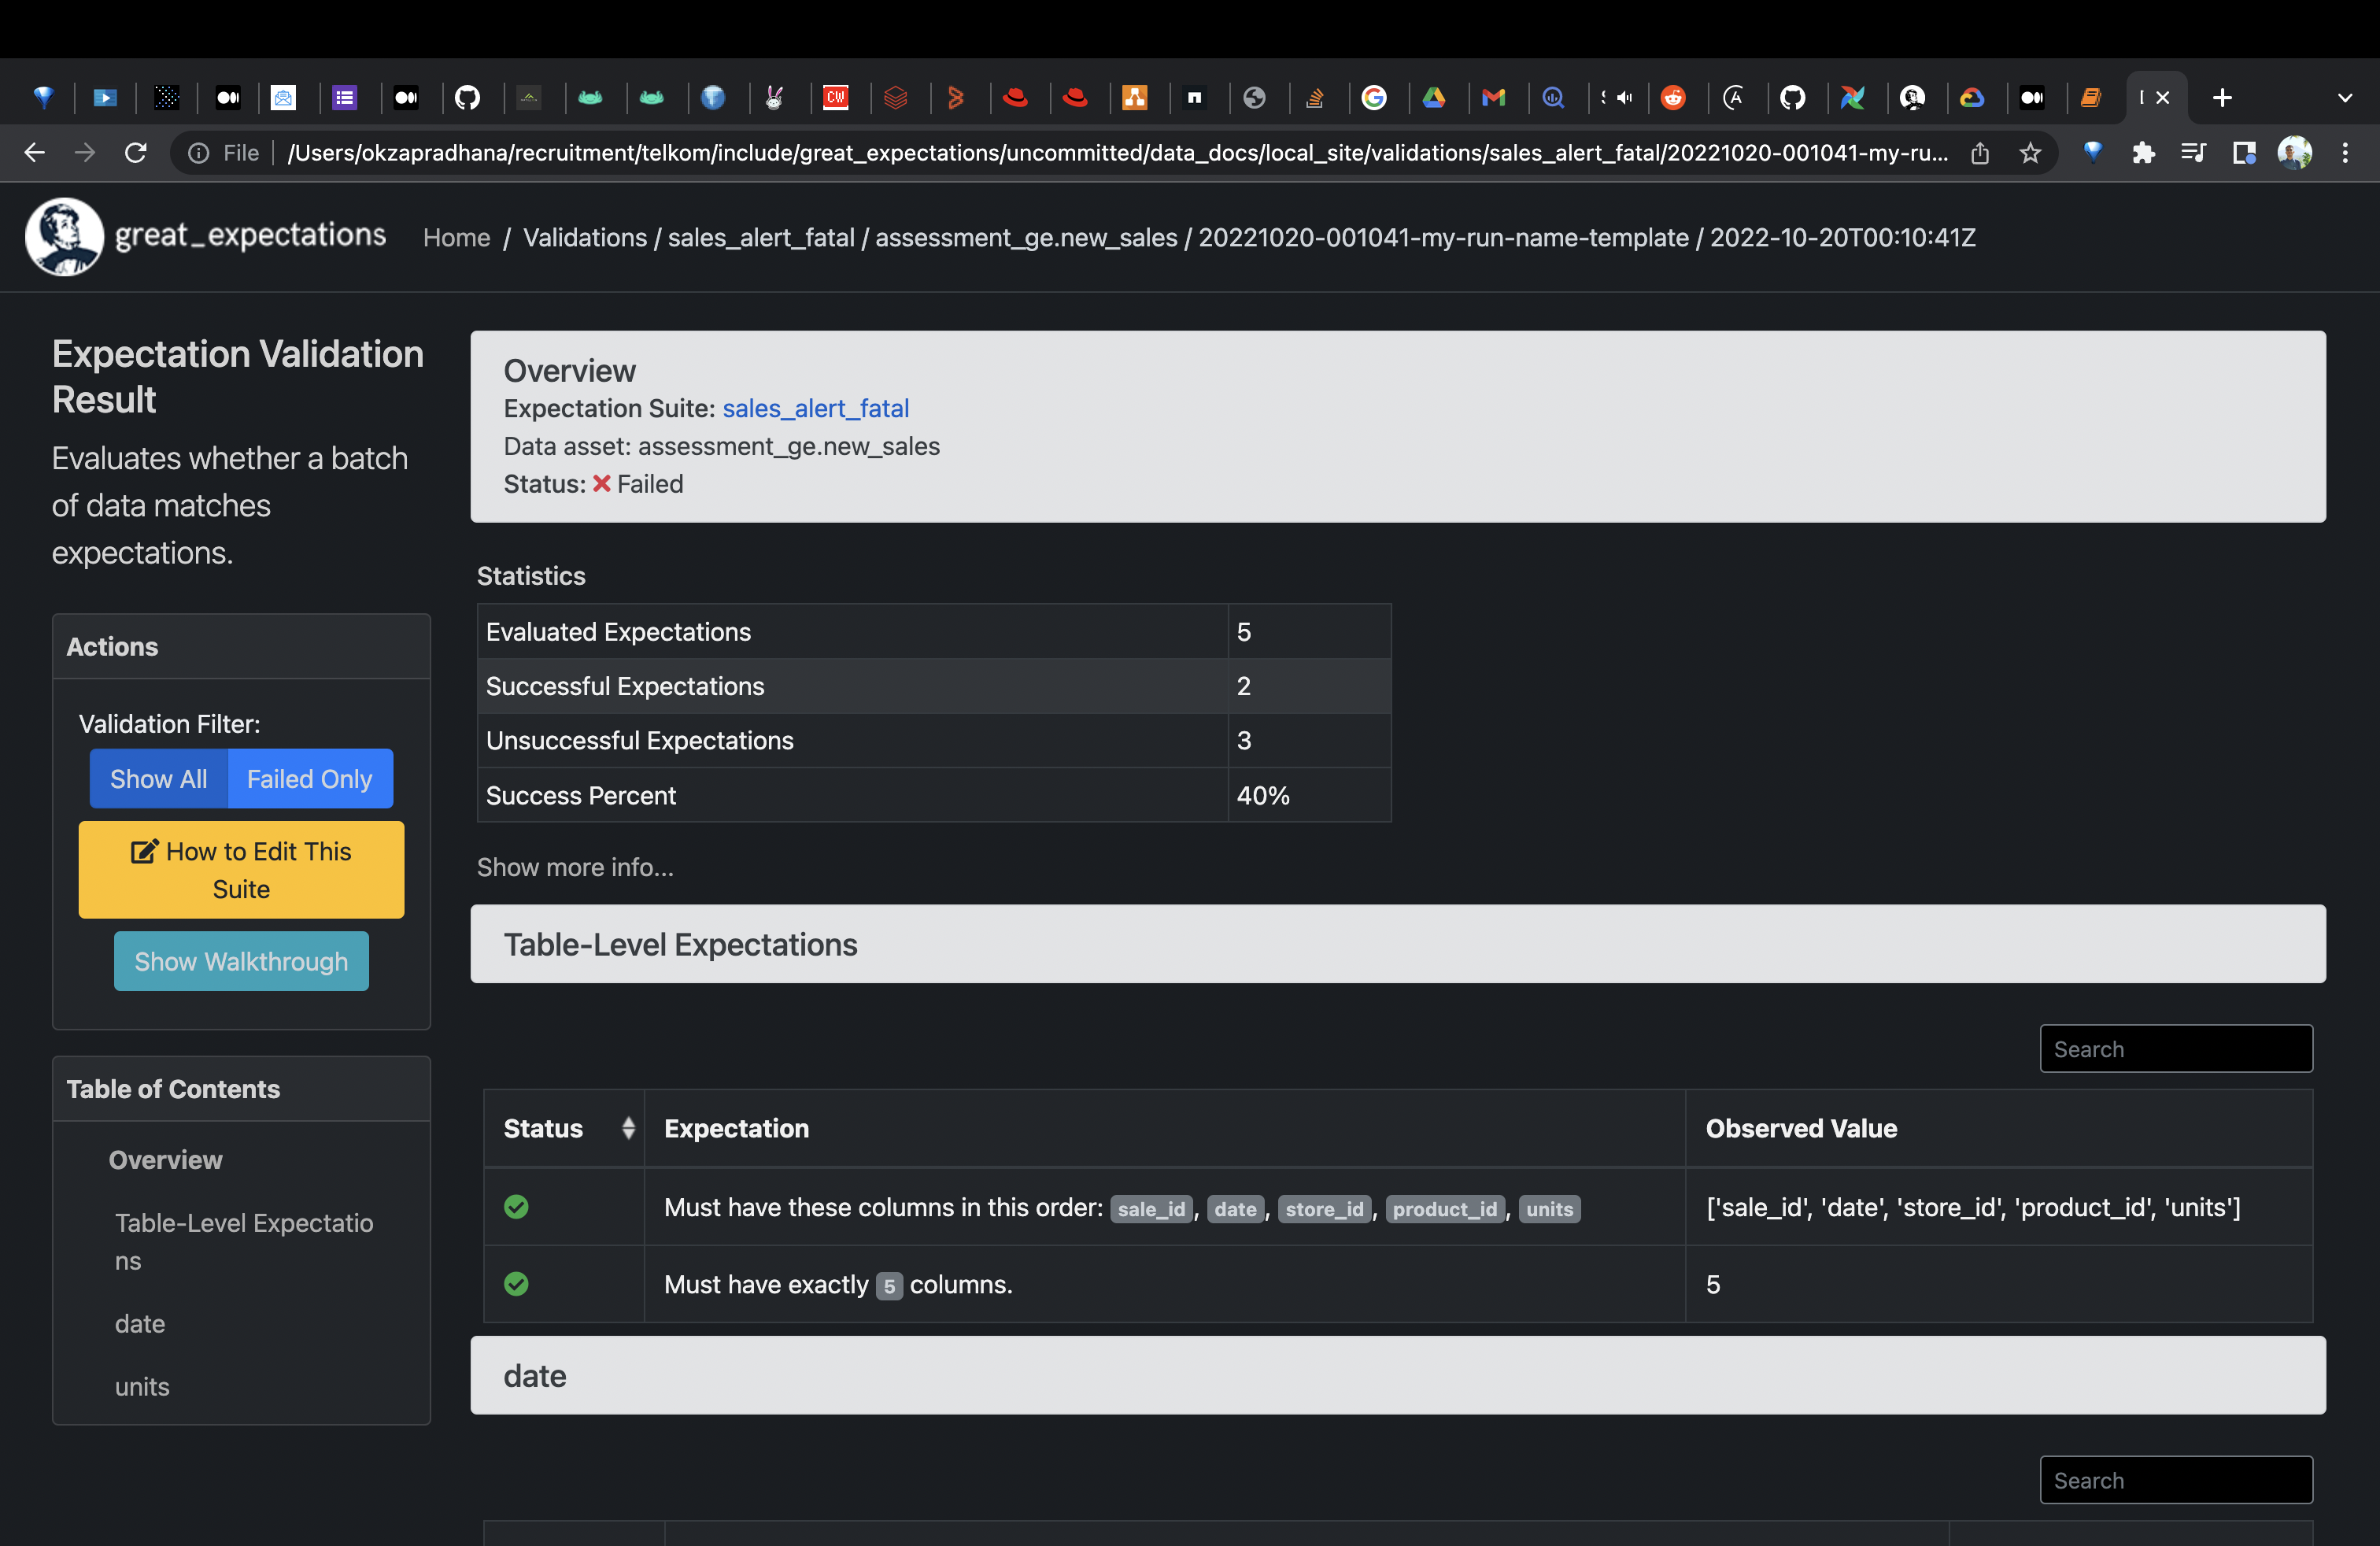
Task: Open a new browser tab
Action: point(2222,98)
